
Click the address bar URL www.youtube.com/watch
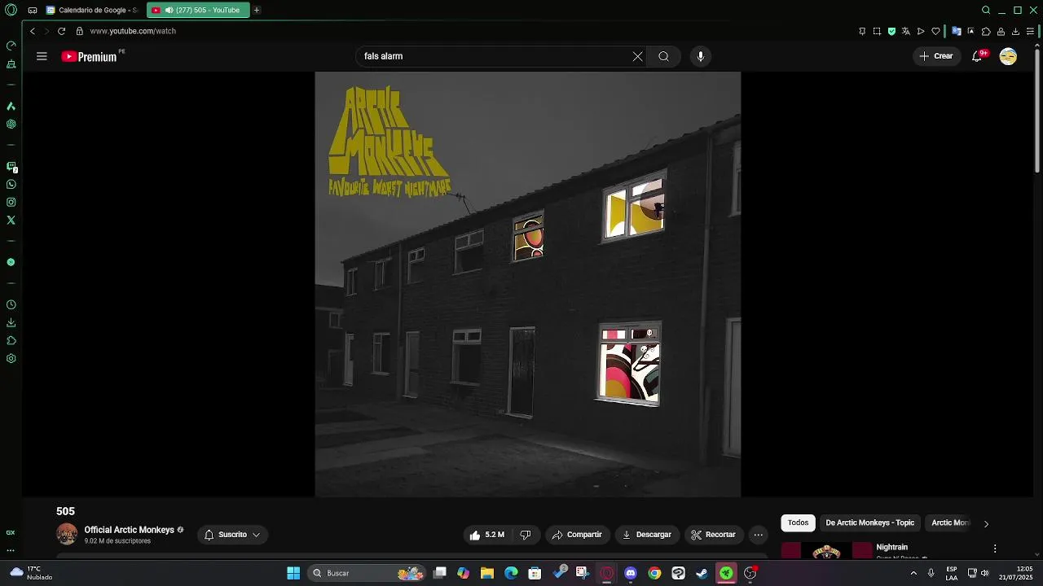tap(133, 31)
